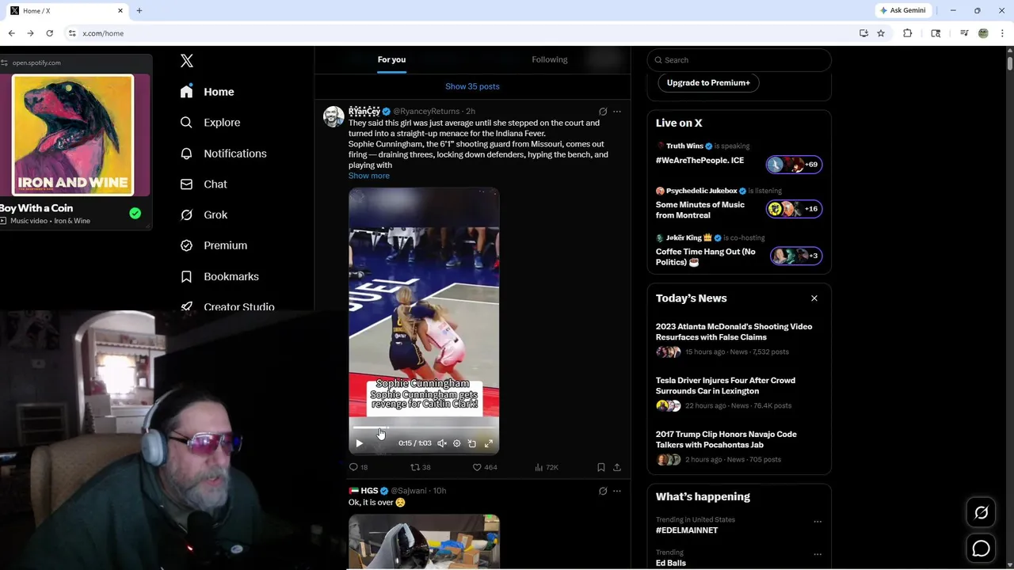This screenshot has width=1014, height=570.
Task: Open the HGS @Sajwani profile name
Action: click(369, 491)
